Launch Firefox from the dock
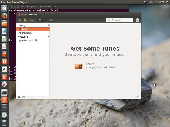Image resolution: width=170 pixels, height=127 pixels. pos(4,16)
